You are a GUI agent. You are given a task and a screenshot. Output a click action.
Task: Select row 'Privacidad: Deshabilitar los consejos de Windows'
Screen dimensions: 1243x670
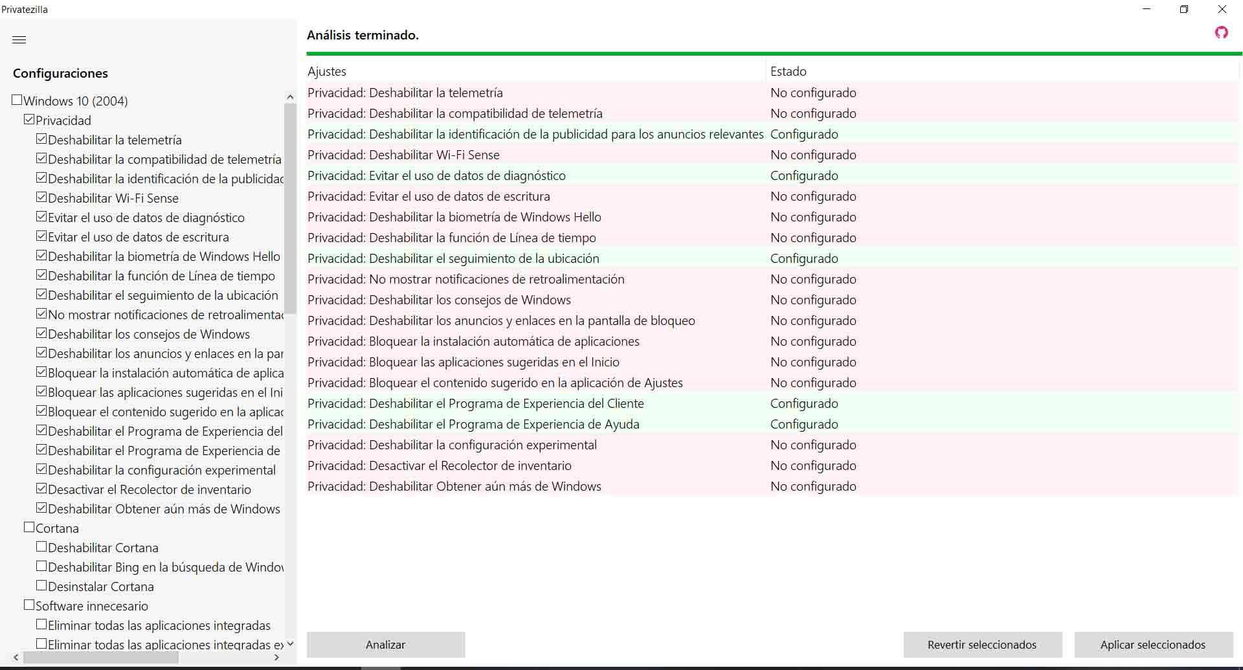click(x=773, y=300)
